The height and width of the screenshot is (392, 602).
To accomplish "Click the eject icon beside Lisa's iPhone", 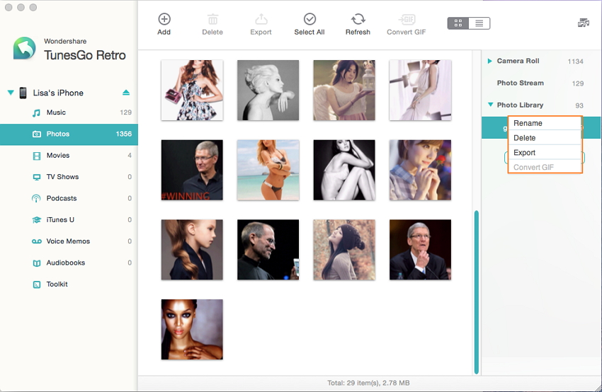I will click(126, 93).
